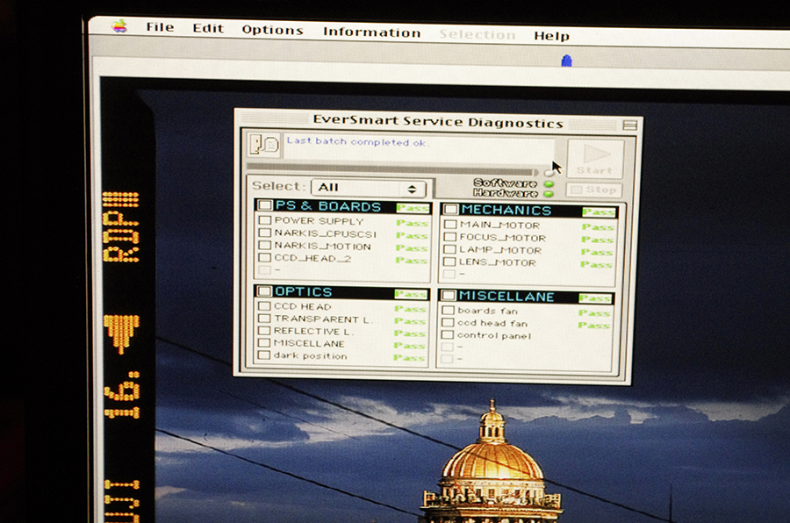Image resolution: width=790 pixels, height=523 pixels.
Task: Select the LENS_MOTOR checkbox
Action: coord(449,261)
